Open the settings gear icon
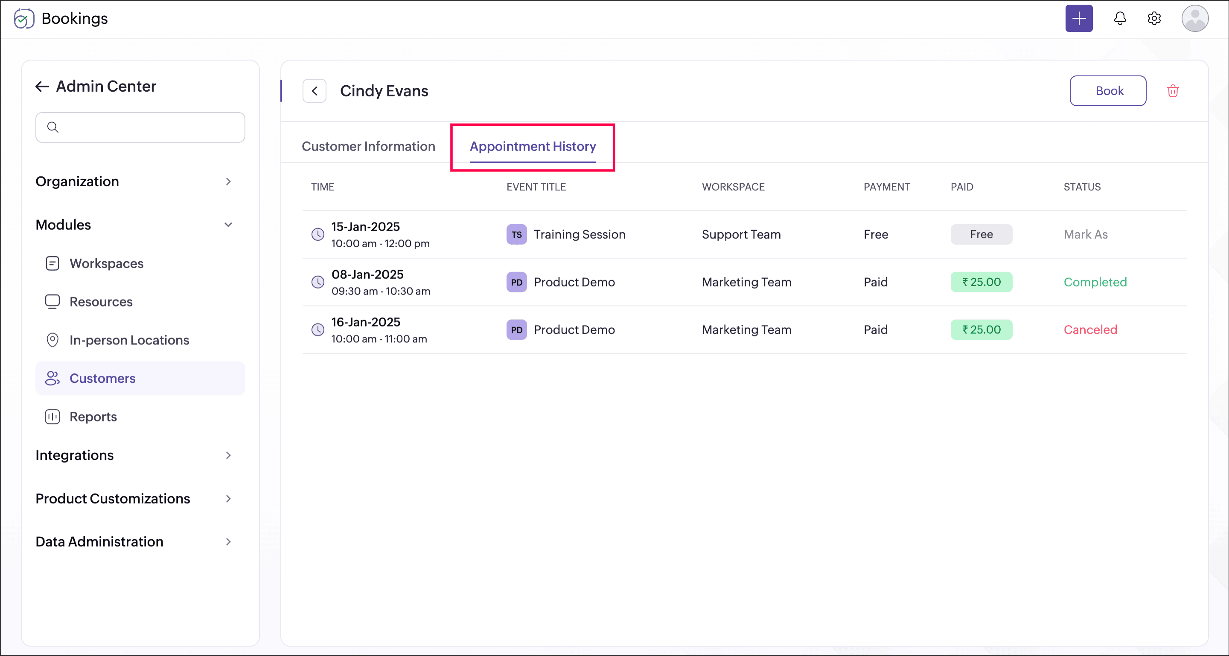Screen dimensions: 1229x656 coord(1153,19)
